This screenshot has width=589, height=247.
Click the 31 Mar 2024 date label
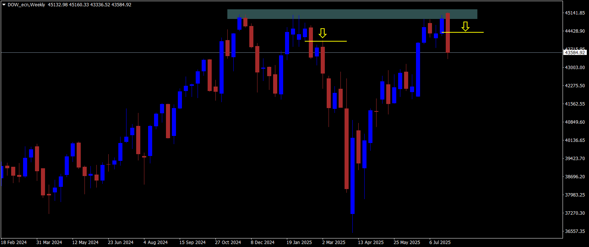click(x=49, y=243)
